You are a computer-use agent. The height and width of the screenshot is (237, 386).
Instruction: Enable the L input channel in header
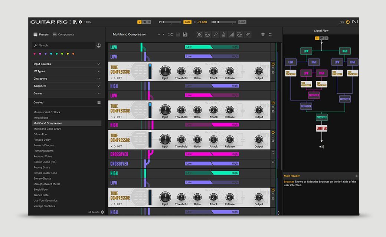tap(139, 22)
